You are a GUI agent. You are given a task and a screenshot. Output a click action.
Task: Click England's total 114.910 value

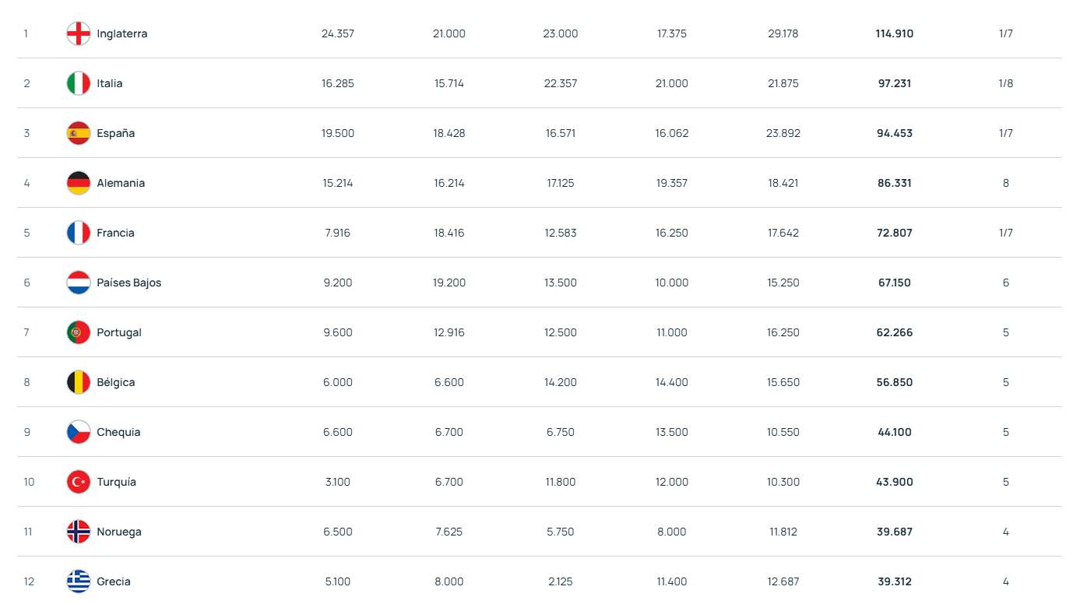(894, 33)
